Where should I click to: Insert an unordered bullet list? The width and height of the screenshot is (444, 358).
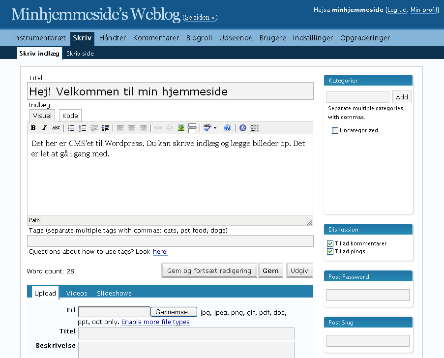[71, 128]
